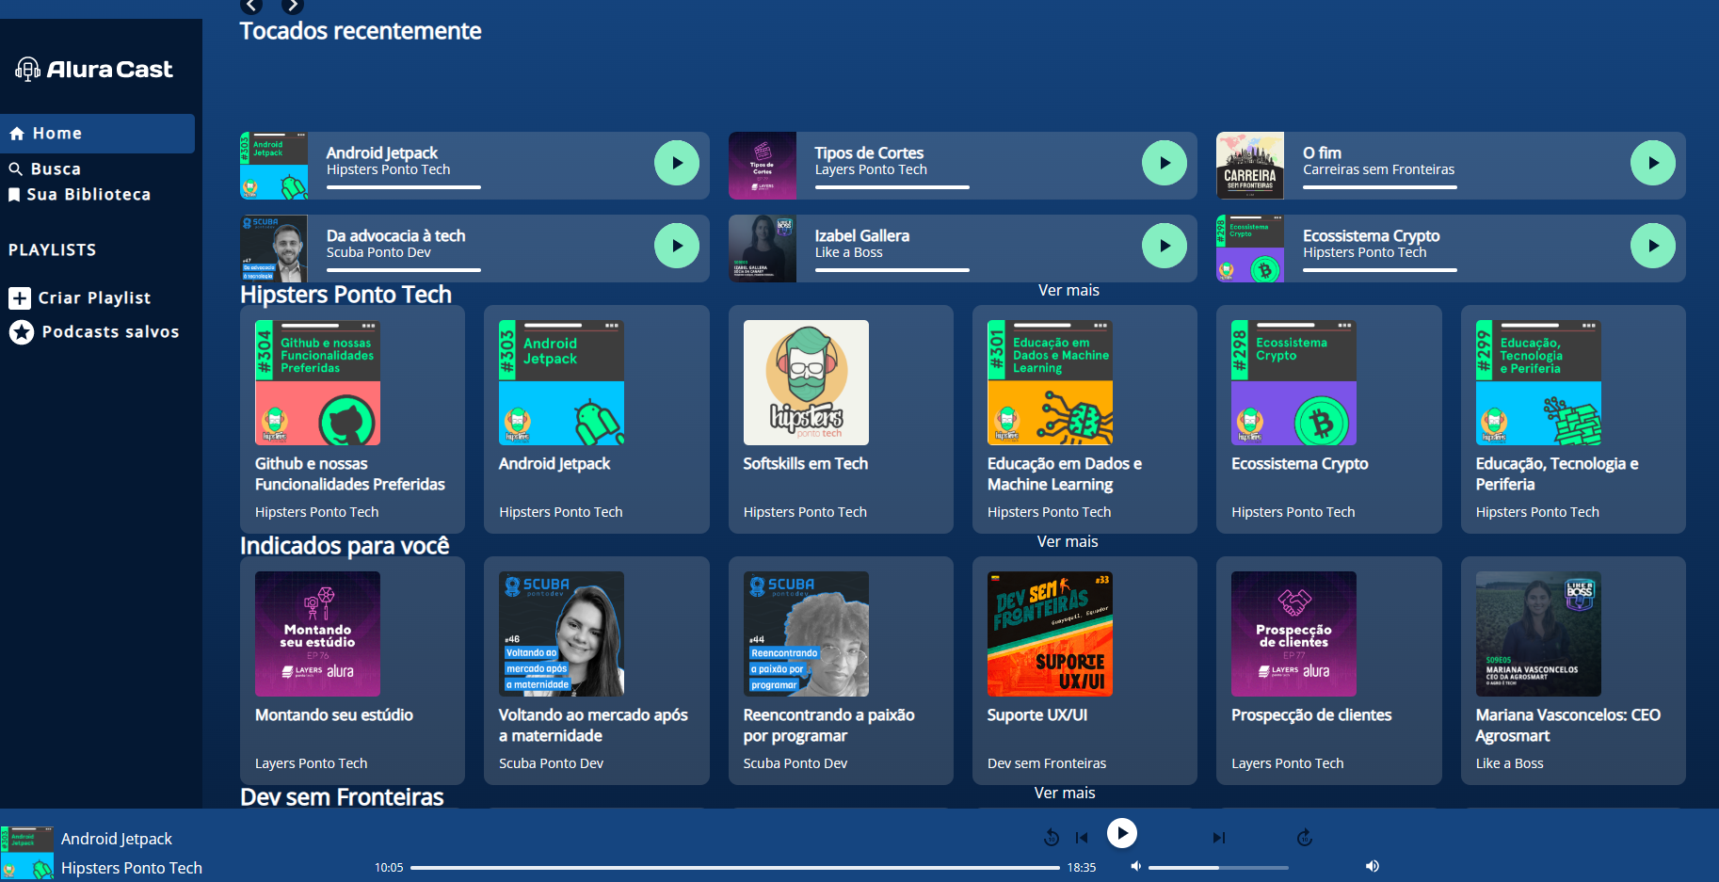Rewind 10 seconds using the player icon
Image resolution: width=1719 pixels, height=882 pixels.
tap(1052, 837)
